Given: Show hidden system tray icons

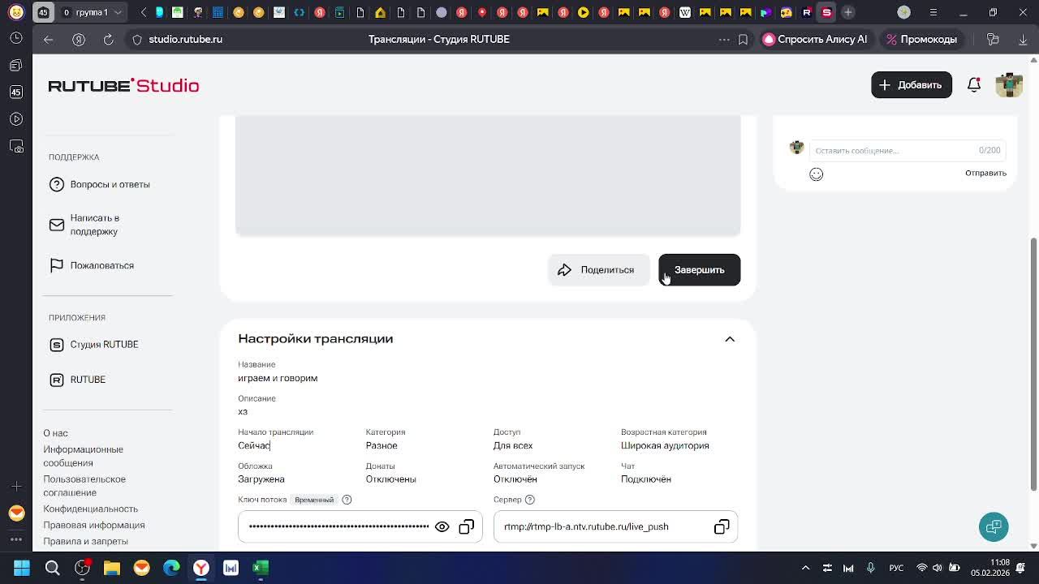Looking at the screenshot, I should (x=805, y=568).
